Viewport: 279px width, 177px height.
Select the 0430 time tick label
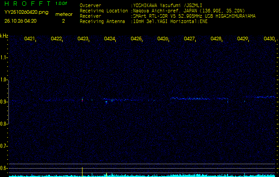pyautogui.click(x=269, y=39)
